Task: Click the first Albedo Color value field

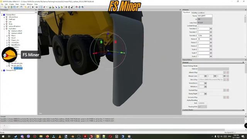Action: pyautogui.click(x=201, y=76)
